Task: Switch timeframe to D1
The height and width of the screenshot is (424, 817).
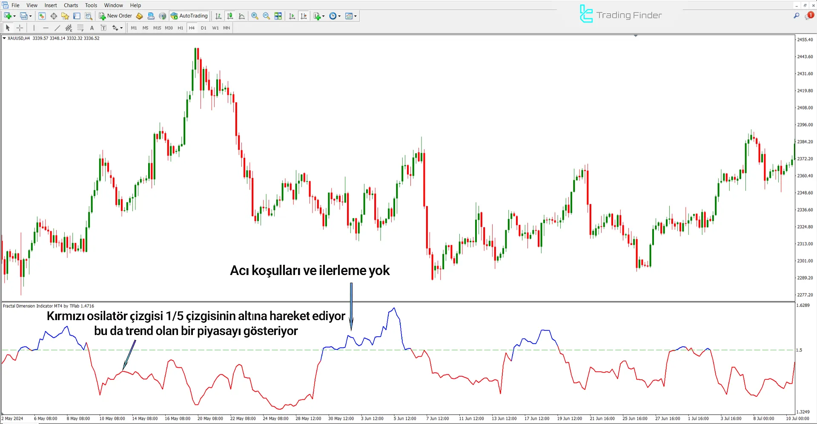Action: coord(204,28)
